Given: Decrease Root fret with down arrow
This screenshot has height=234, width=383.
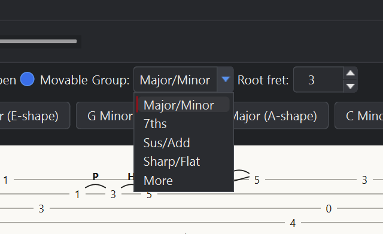Looking at the screenshot, I should (x=351, y=86).
